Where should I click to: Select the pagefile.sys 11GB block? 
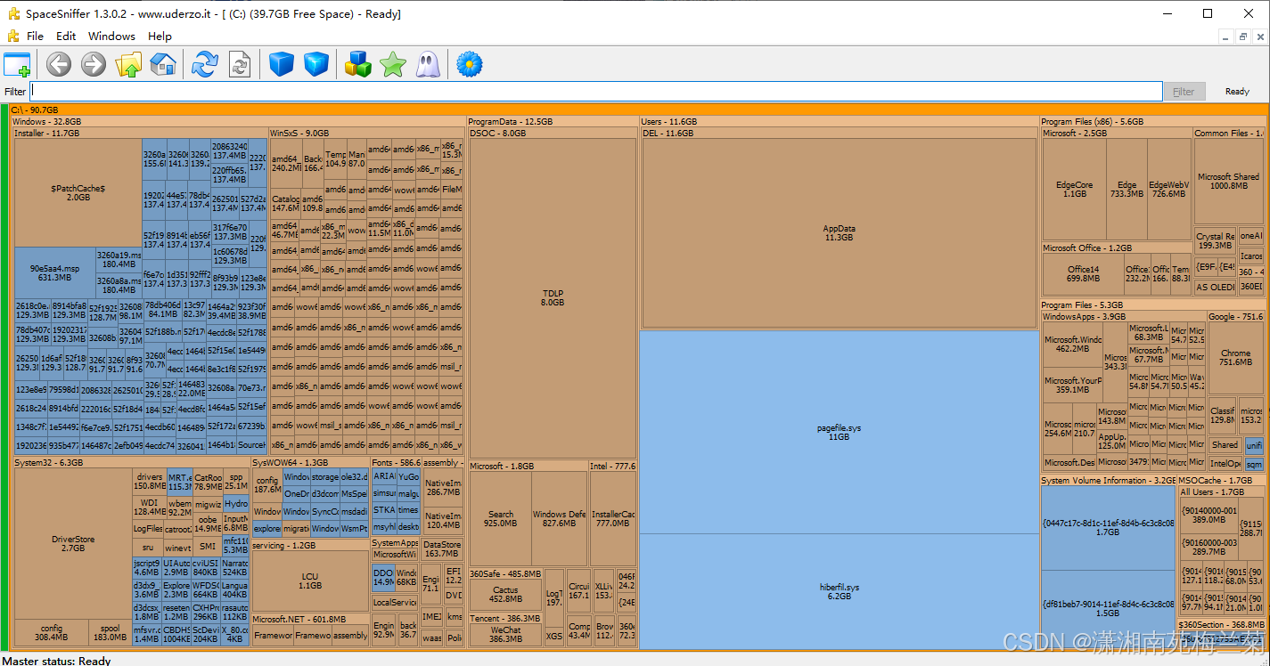click(839, 433)
